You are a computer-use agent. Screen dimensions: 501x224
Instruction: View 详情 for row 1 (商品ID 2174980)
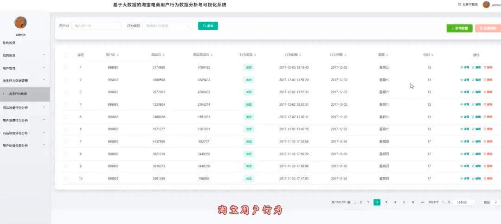click(464, 67)
